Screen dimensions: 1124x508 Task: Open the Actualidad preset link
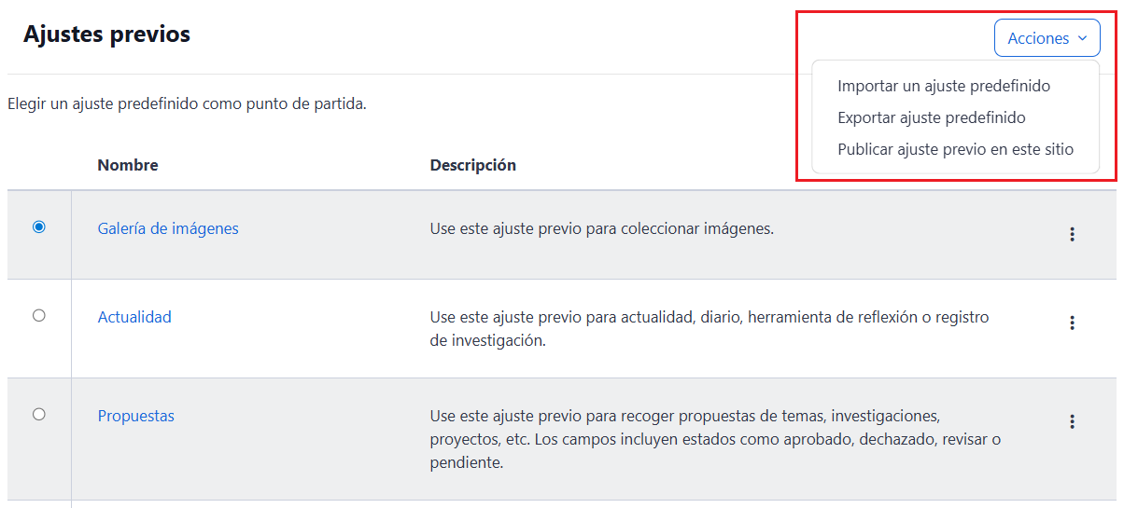pos(134,317)
